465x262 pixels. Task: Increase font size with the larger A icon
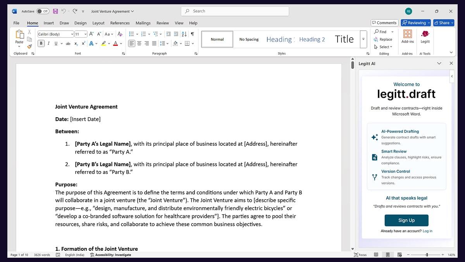coord(91,34)
